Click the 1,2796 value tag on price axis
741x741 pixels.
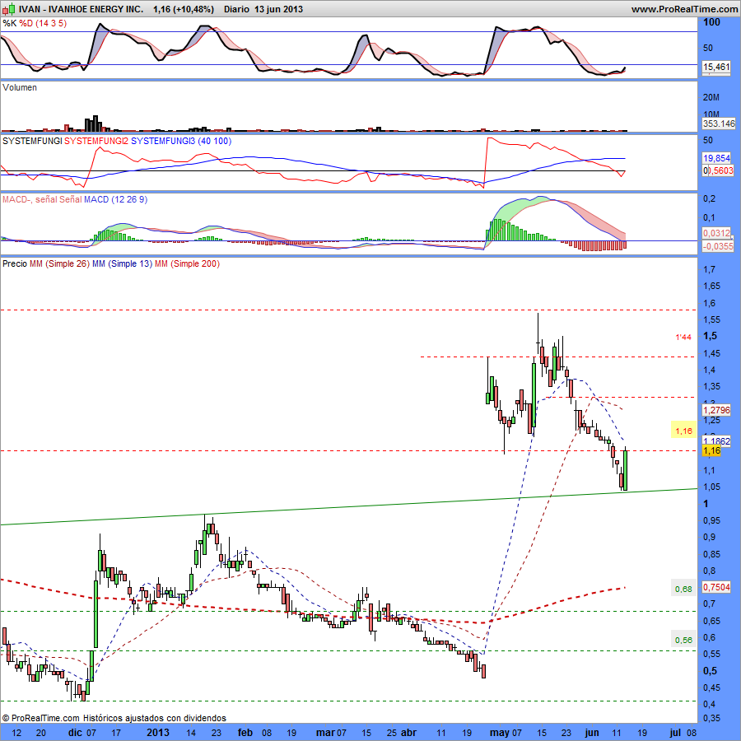click(716, 408)
